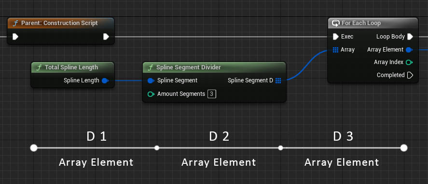Click the Spline Length output pin
Screen dimensions: 428x184
click(105, 80)
